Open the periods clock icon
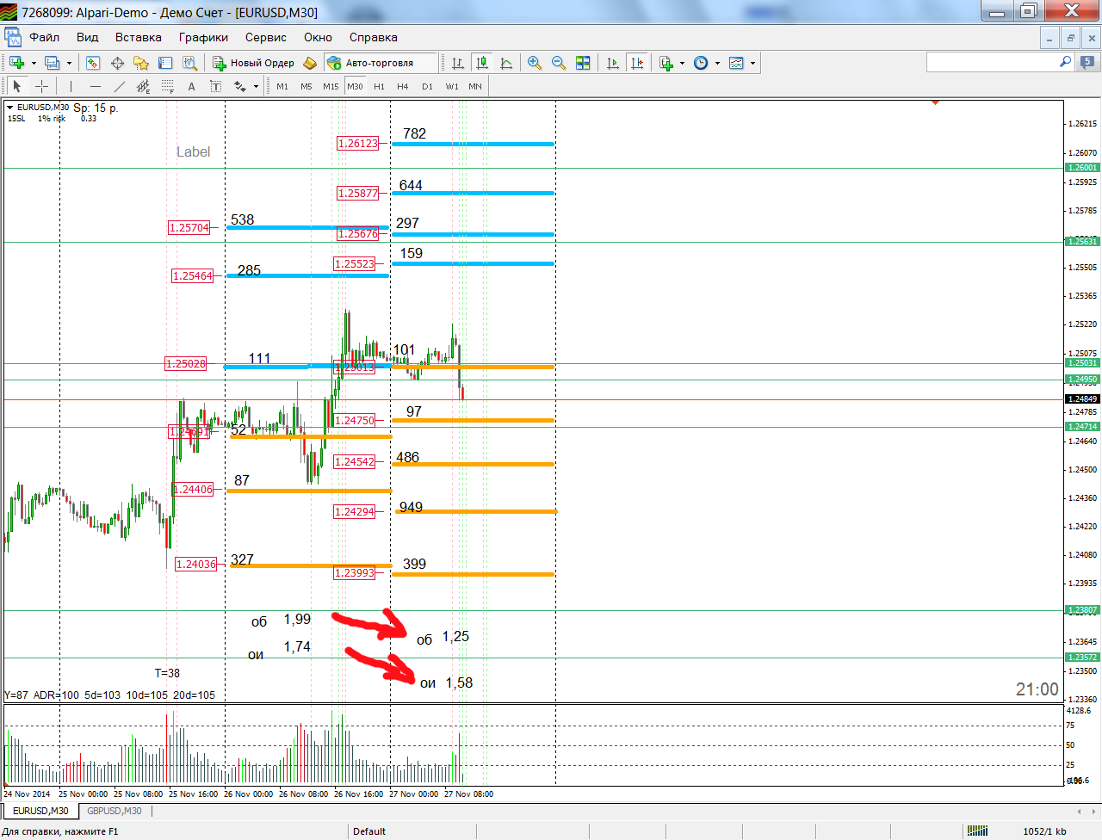 [x=701, y=63]
